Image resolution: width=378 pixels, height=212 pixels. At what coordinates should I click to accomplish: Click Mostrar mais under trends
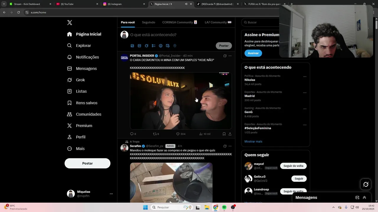[253, 142]
